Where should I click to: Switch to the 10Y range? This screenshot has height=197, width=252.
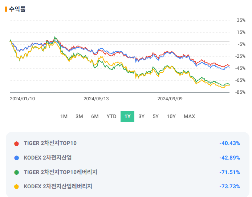pos(171,116)
